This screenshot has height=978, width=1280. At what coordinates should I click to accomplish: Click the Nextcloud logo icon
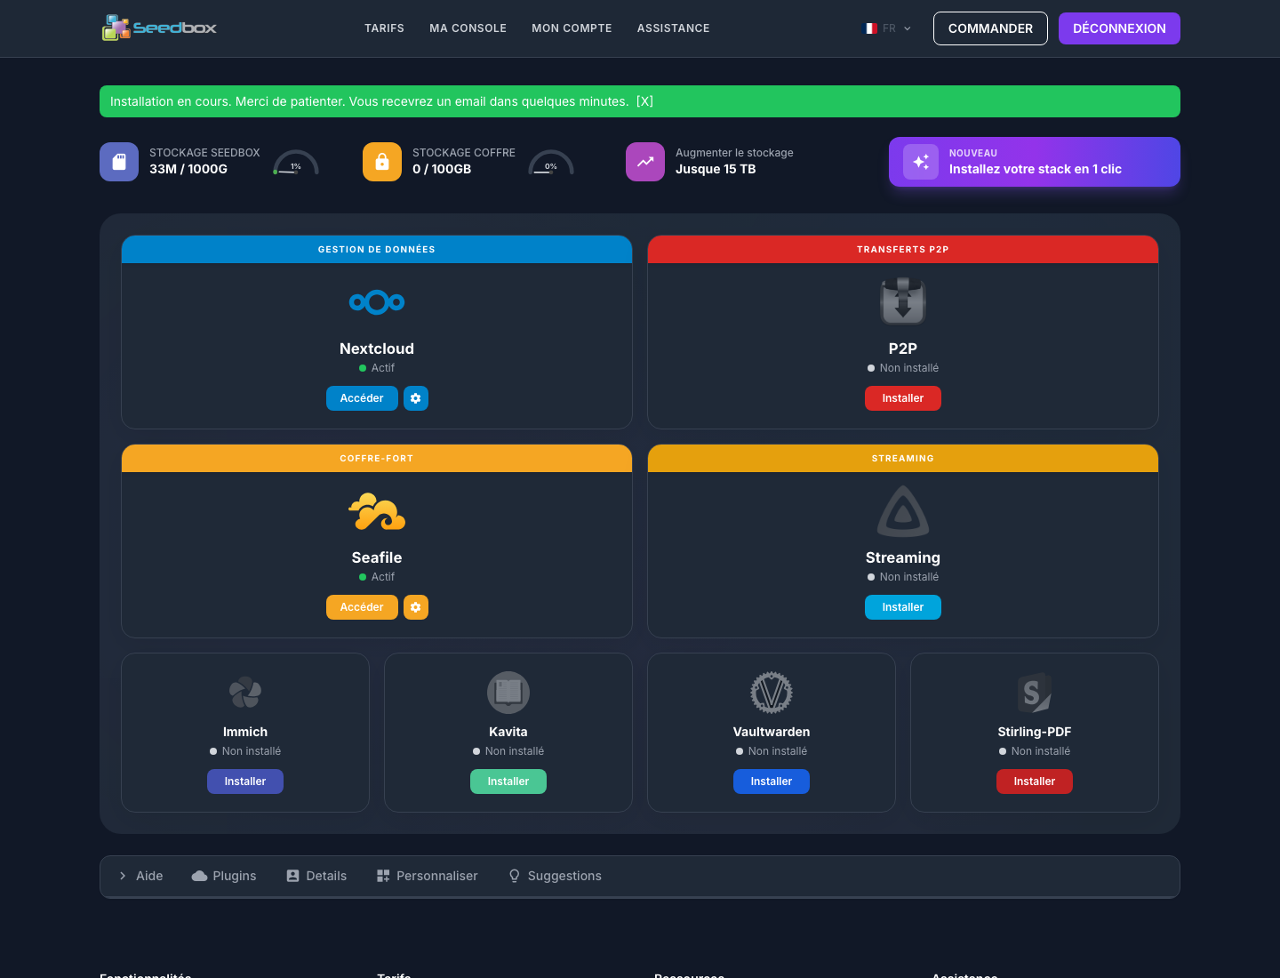[377, 302]
